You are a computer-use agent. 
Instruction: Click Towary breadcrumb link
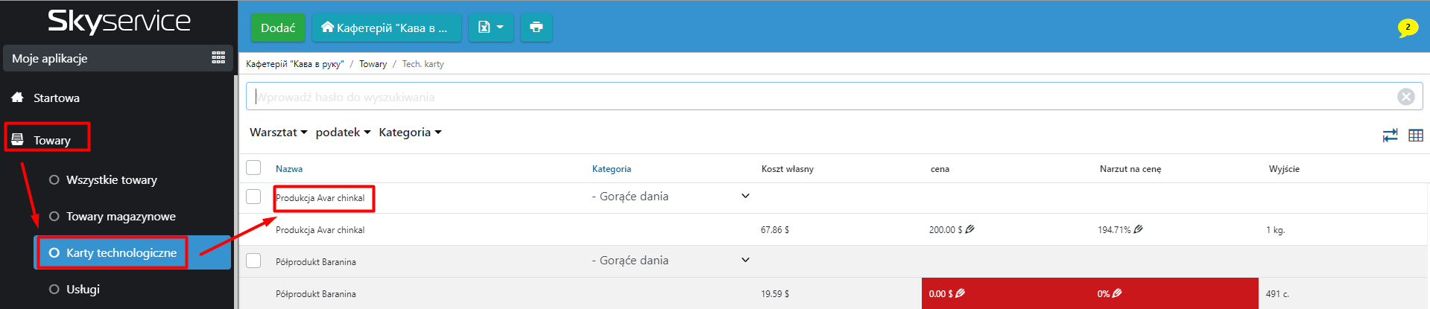pyautogui.click(x=373, y=64)
